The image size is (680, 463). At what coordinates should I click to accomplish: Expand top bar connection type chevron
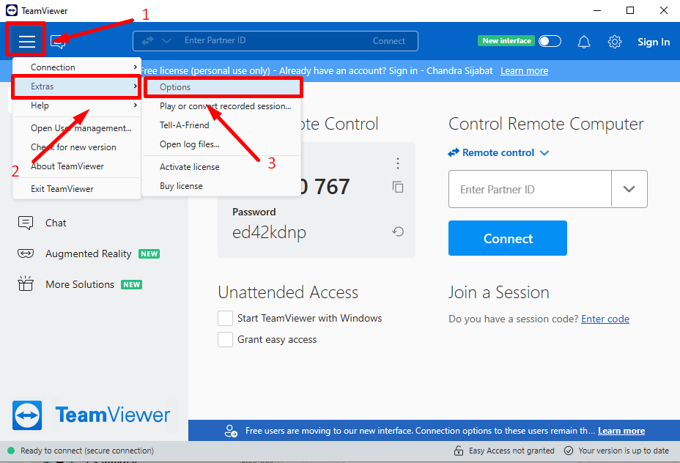coord(166,41)
